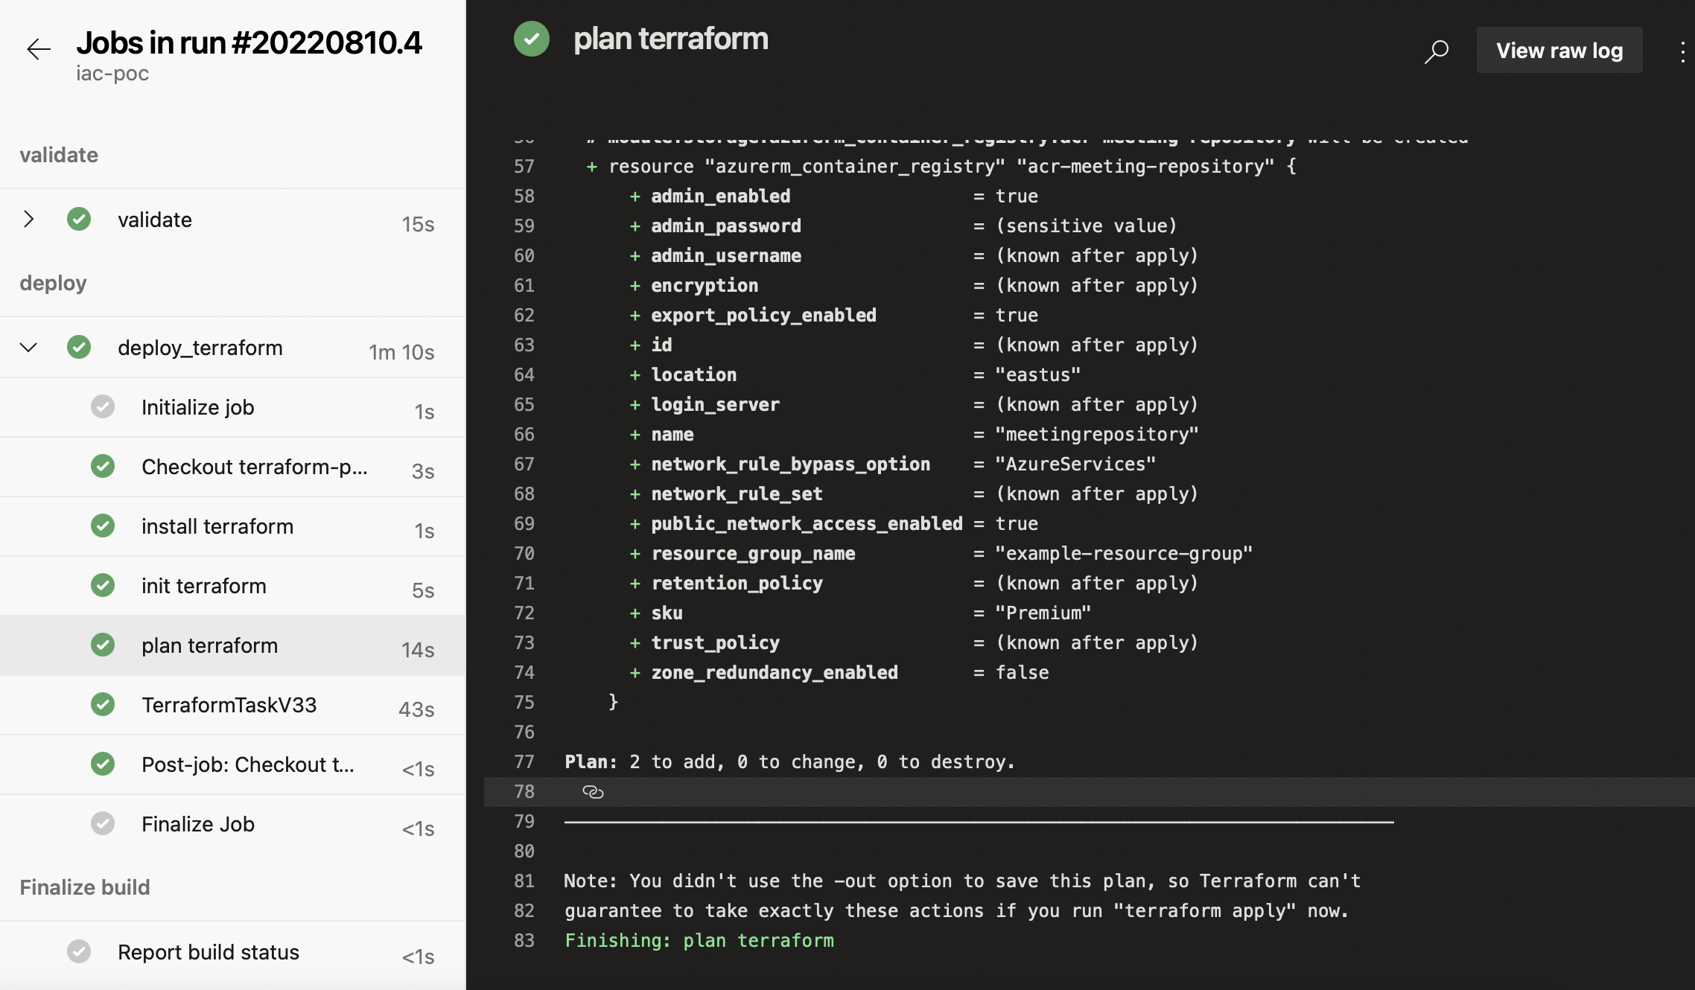Open the log search magnifier icon
This screenshot has width=1695, height=990.
(1437, 51)
